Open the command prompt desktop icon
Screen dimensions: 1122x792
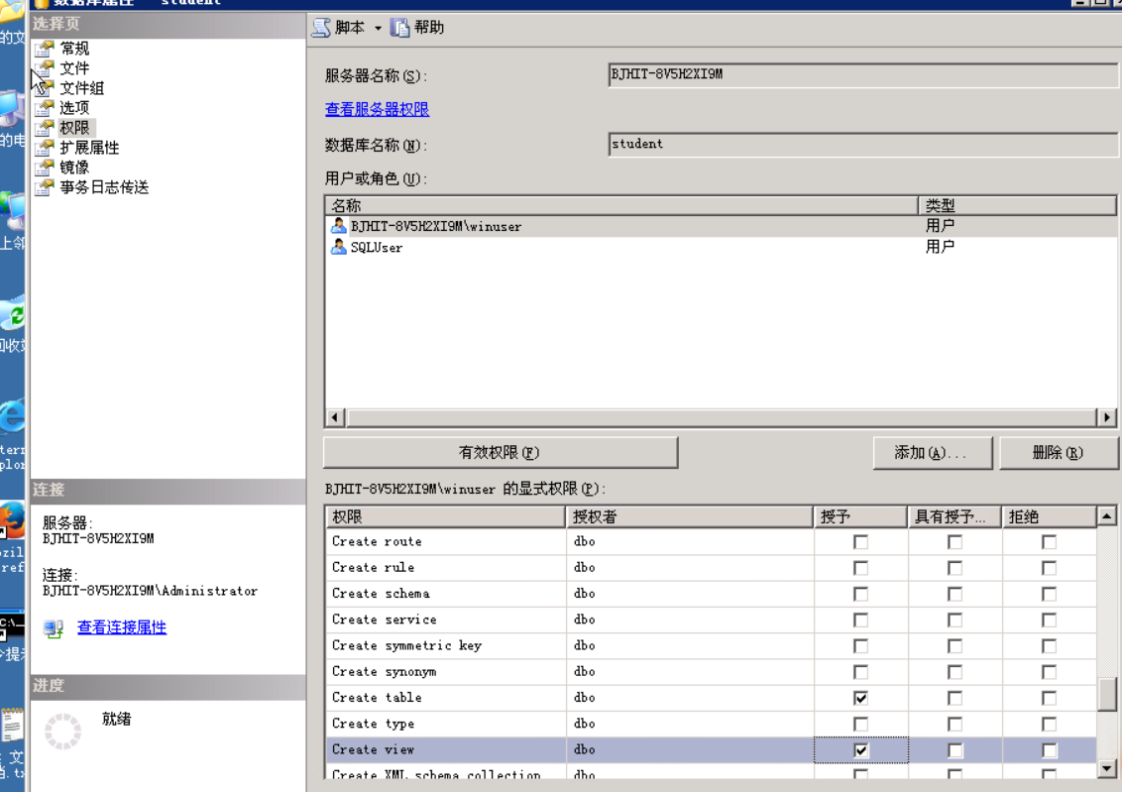coord(12,627)
